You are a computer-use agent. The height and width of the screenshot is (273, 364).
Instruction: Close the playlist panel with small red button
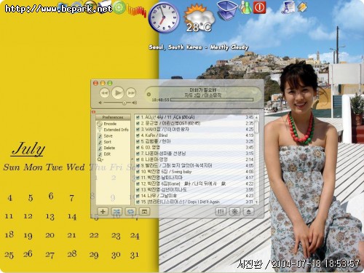pos(94,112)
